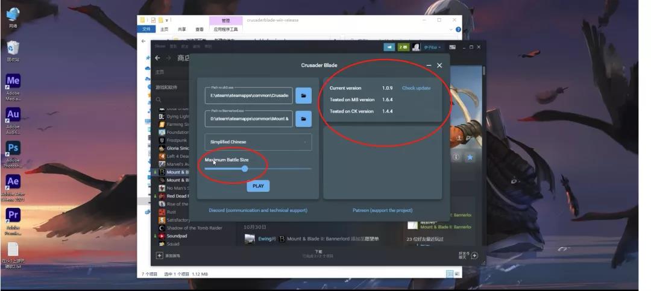Click Steam's Big Picture mode icon
The image size is (651, 291).
click(452, 48)
